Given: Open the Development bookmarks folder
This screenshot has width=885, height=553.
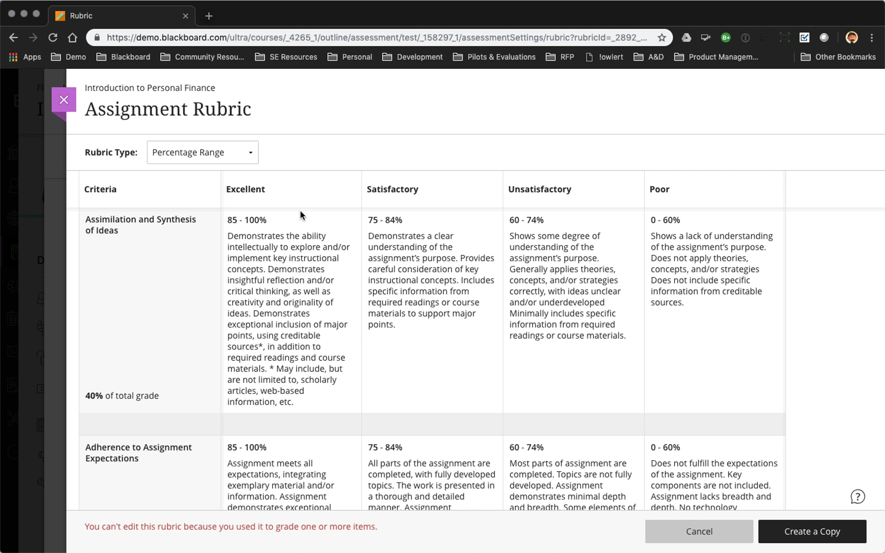Looking at the screenshot, I should point(413,57).
